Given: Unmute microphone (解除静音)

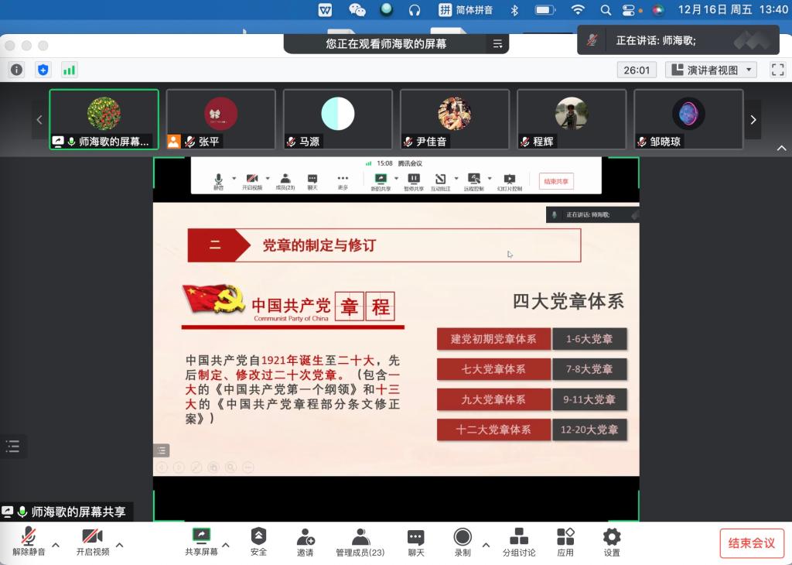Looking at the screenshot, I should pos(29,541).
